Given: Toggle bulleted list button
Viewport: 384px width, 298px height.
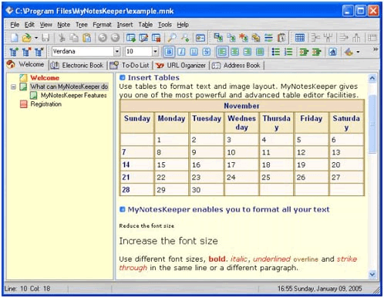Looking at the screenshot, I should coord(276,52).
